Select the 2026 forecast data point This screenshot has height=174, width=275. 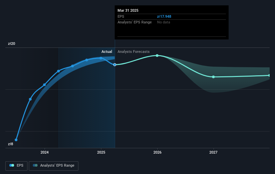(157, 56)
